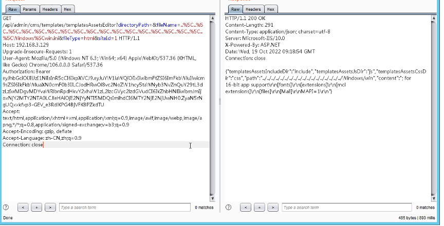
Task: Click the 'Content-Type: application/json' line
Action: 277,31
